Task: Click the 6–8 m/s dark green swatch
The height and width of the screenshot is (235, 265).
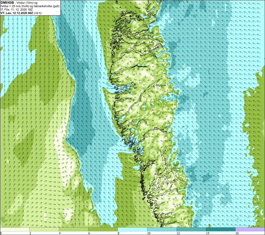Action: pyautogui.click(x=103, y=229)
